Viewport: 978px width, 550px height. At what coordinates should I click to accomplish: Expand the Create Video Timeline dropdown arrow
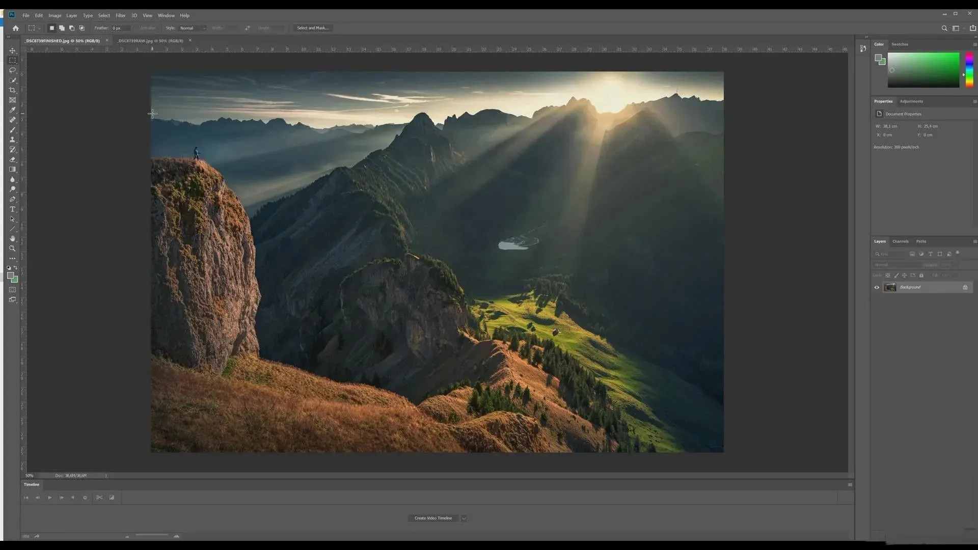tap(464, 518)
